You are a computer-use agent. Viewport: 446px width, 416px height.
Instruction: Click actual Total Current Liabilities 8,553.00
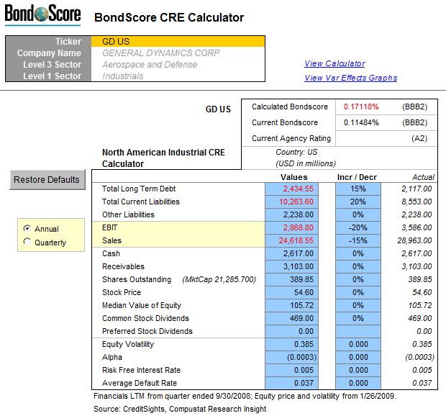(x=417, y=202)
